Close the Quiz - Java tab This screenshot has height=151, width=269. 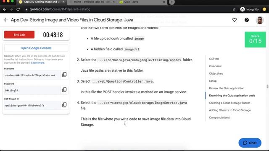click(x=164, y=2)
